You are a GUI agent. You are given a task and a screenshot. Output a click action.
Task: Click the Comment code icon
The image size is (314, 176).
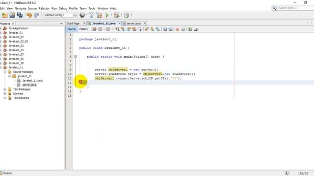(190, 29)
